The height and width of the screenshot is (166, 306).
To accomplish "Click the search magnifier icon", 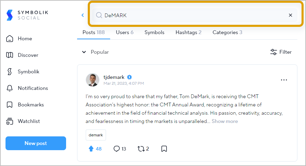I will pos(99,15).
